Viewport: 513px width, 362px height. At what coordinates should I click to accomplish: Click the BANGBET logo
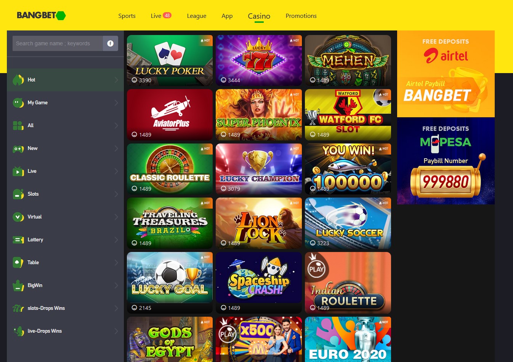coord(41,15)
